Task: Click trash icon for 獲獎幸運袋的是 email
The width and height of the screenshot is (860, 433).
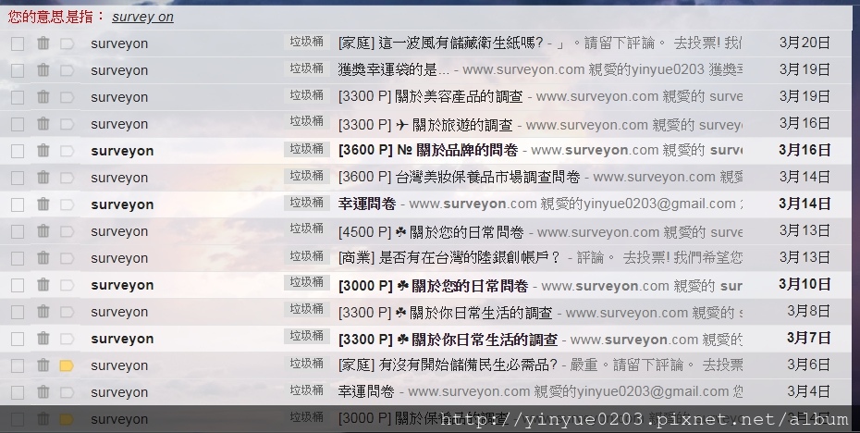Action: [43, 69]
